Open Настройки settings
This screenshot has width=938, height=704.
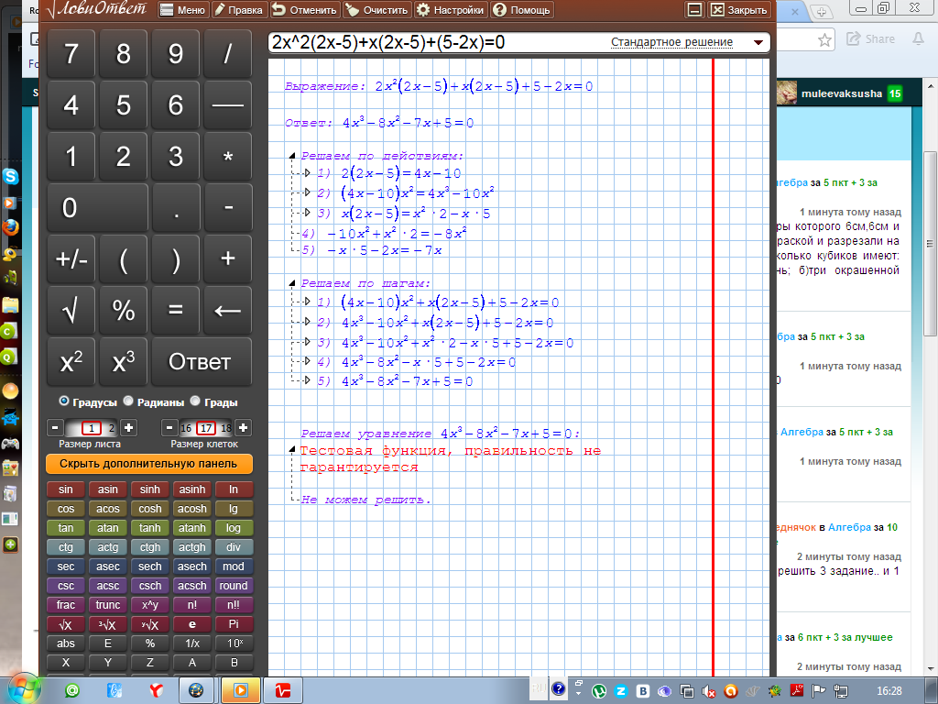(x=451, y=9)
